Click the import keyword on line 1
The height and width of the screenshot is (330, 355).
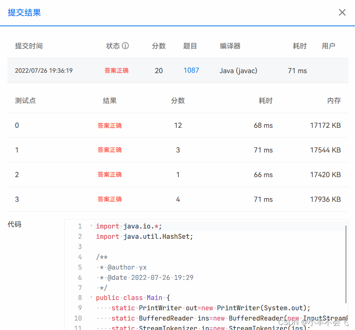pyautogui.click(x=107, y=226)
